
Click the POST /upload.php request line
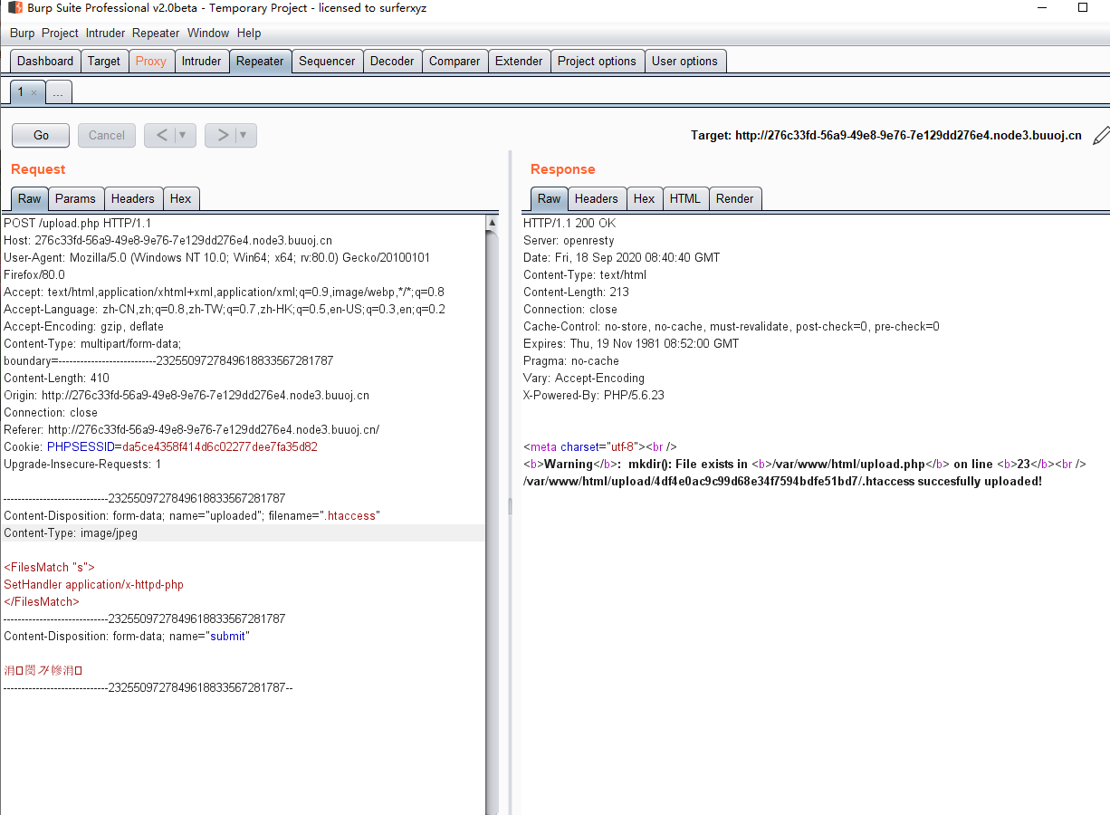(78, 223)
